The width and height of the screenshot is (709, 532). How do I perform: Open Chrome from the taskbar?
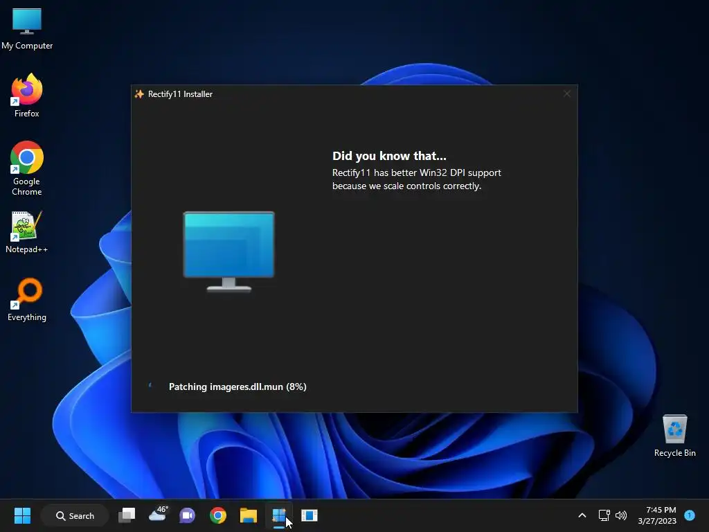tap(218, 515)
